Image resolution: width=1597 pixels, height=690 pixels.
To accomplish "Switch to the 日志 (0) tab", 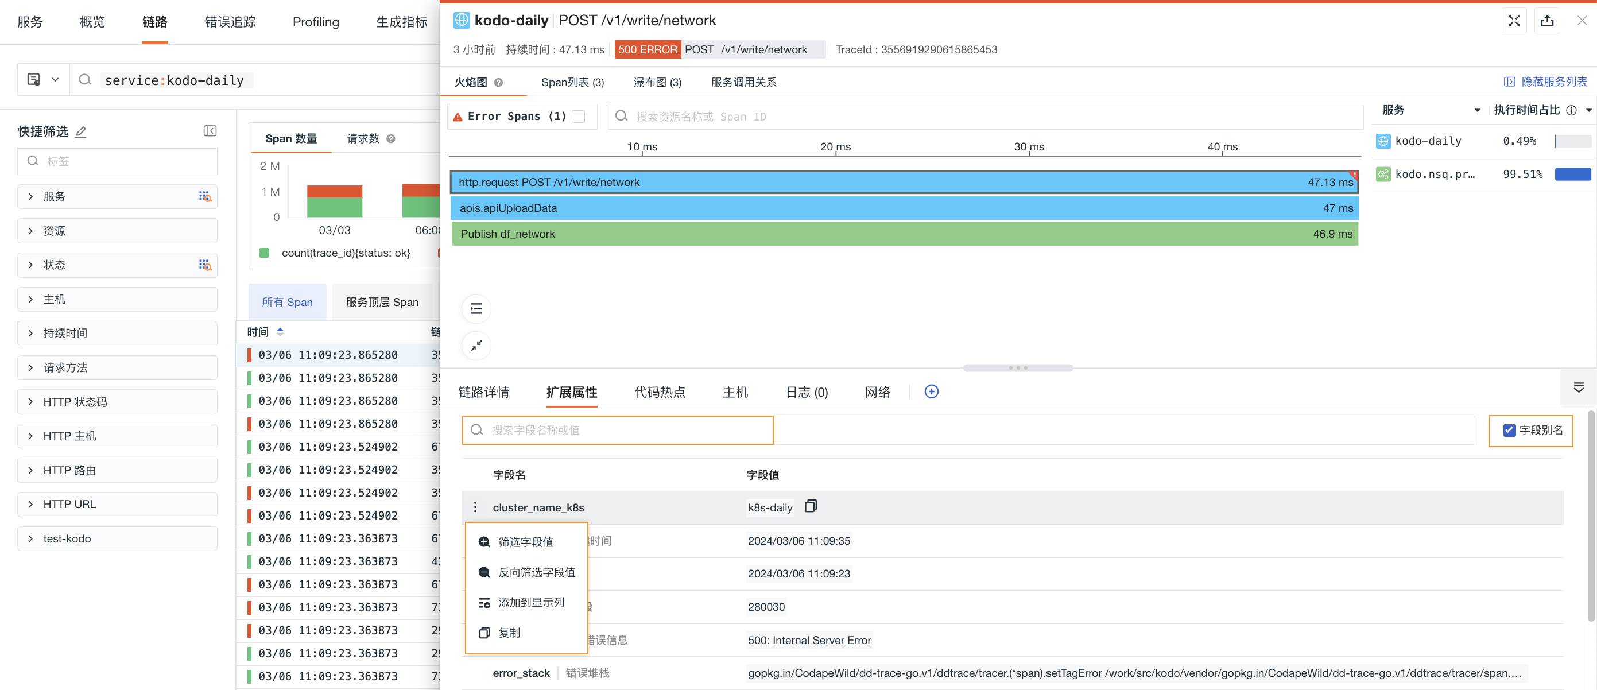I will pyautogui.click(x=807, y=392).
